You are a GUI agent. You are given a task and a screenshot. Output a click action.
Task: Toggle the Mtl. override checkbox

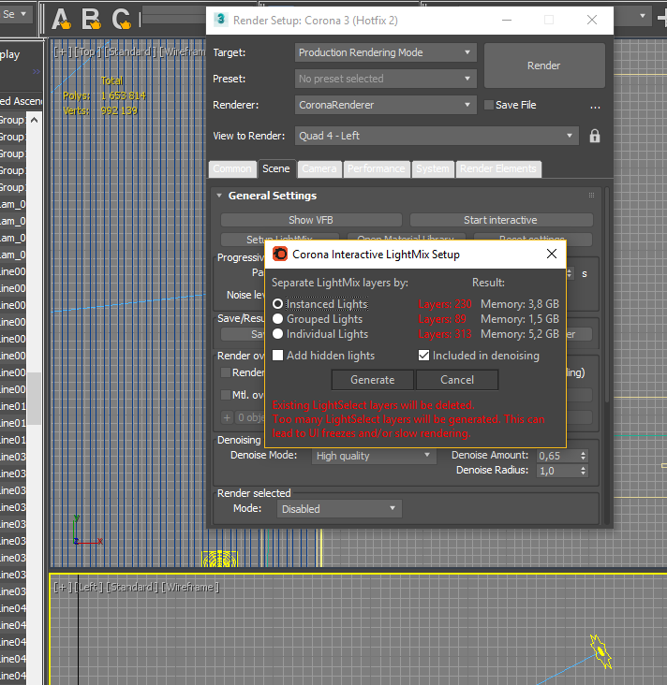pyautogui.click(x=225, y=395)
